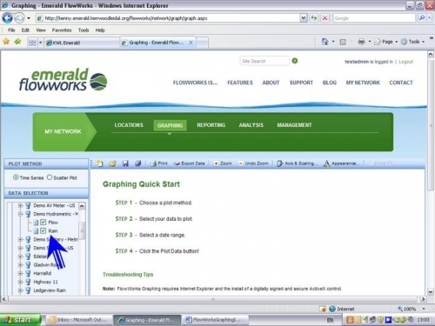Click the Save floppy disk icon
Viewport: 435px width, 326px height.
click(x=125, y=163)
